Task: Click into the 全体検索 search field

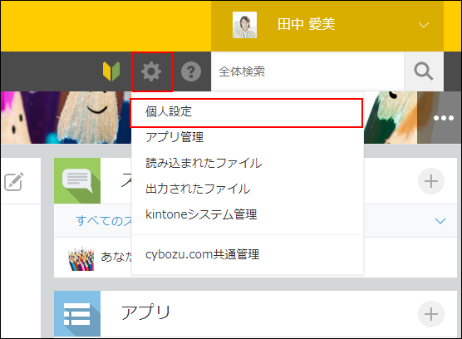Action: click(x=307, y=71)
